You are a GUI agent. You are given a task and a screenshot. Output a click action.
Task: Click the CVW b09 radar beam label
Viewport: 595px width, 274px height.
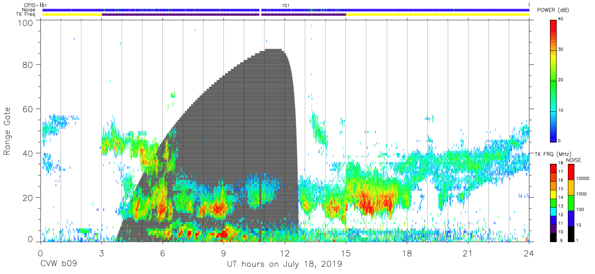tap(59, 264)
